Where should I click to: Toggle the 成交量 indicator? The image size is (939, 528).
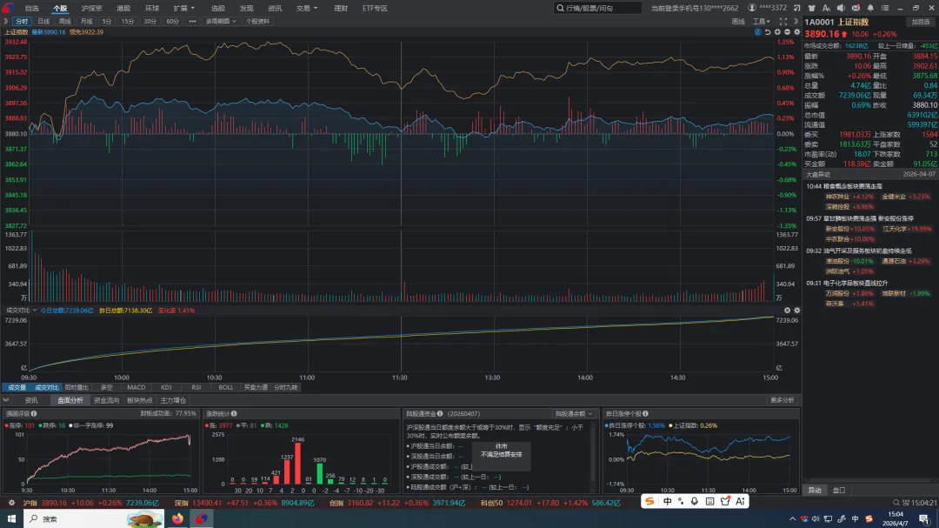coord(17,387)
